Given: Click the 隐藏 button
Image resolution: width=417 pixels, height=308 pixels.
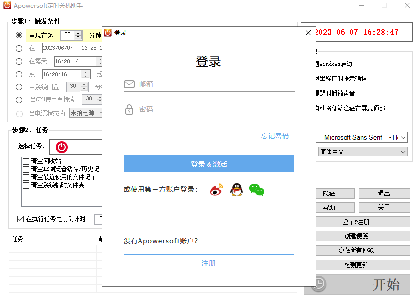Looking at the screenshot, I should pos(335,194).
